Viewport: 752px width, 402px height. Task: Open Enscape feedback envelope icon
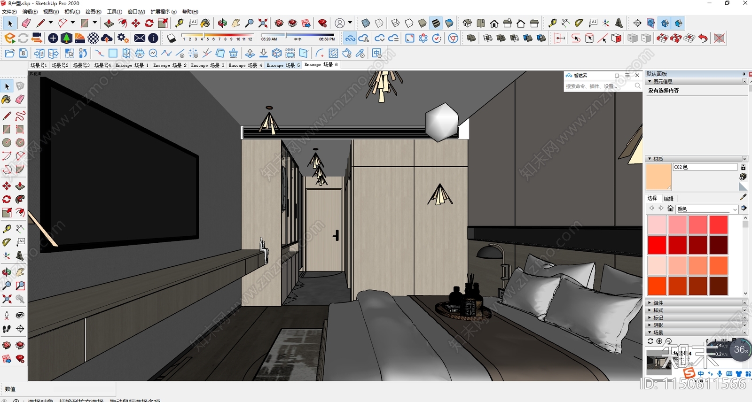click(140, 38)
